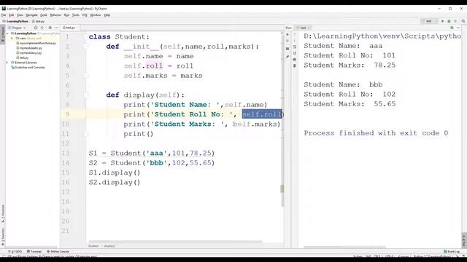Click the Run console horizontal scrollbar

(344, 247)
